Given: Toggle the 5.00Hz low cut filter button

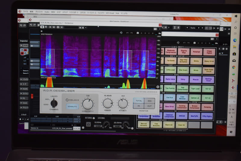Looking at the screenshot, I should [x=98, y=126].
